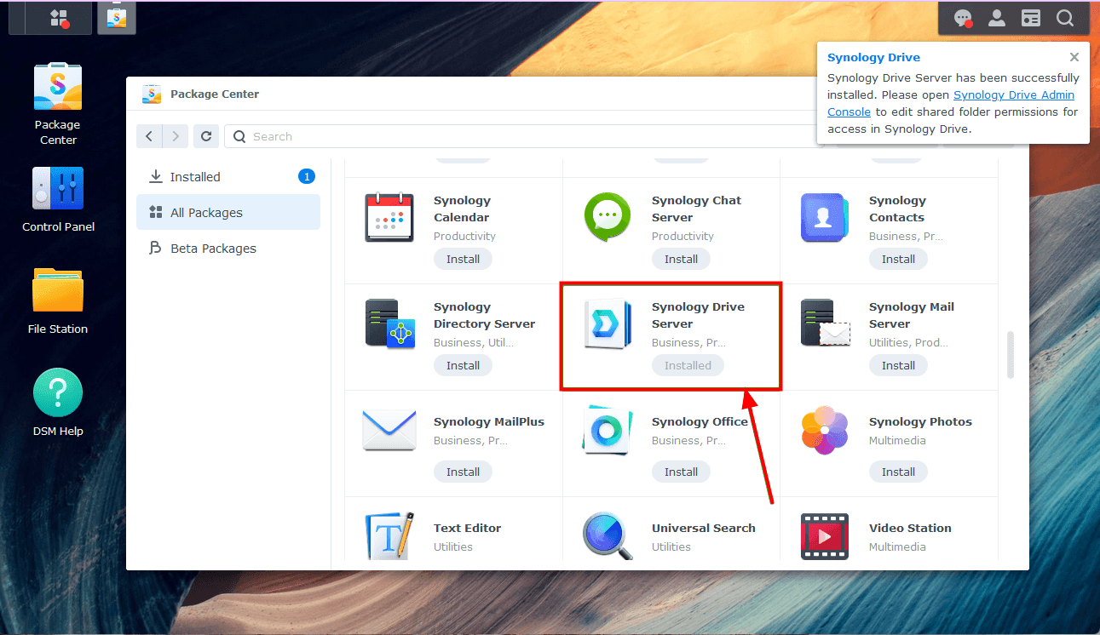1100x635 pixels.
Task: Open the DSM search magnifier icon
Action: (x=1065, y=18)
